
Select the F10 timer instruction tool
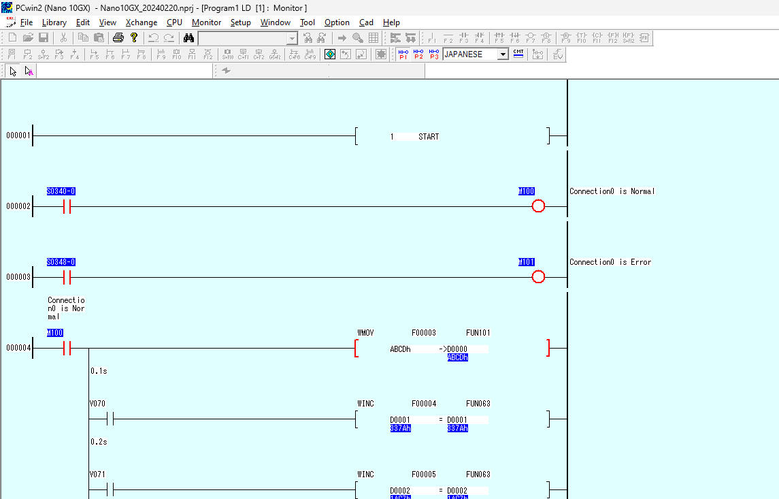pos(581,37)
